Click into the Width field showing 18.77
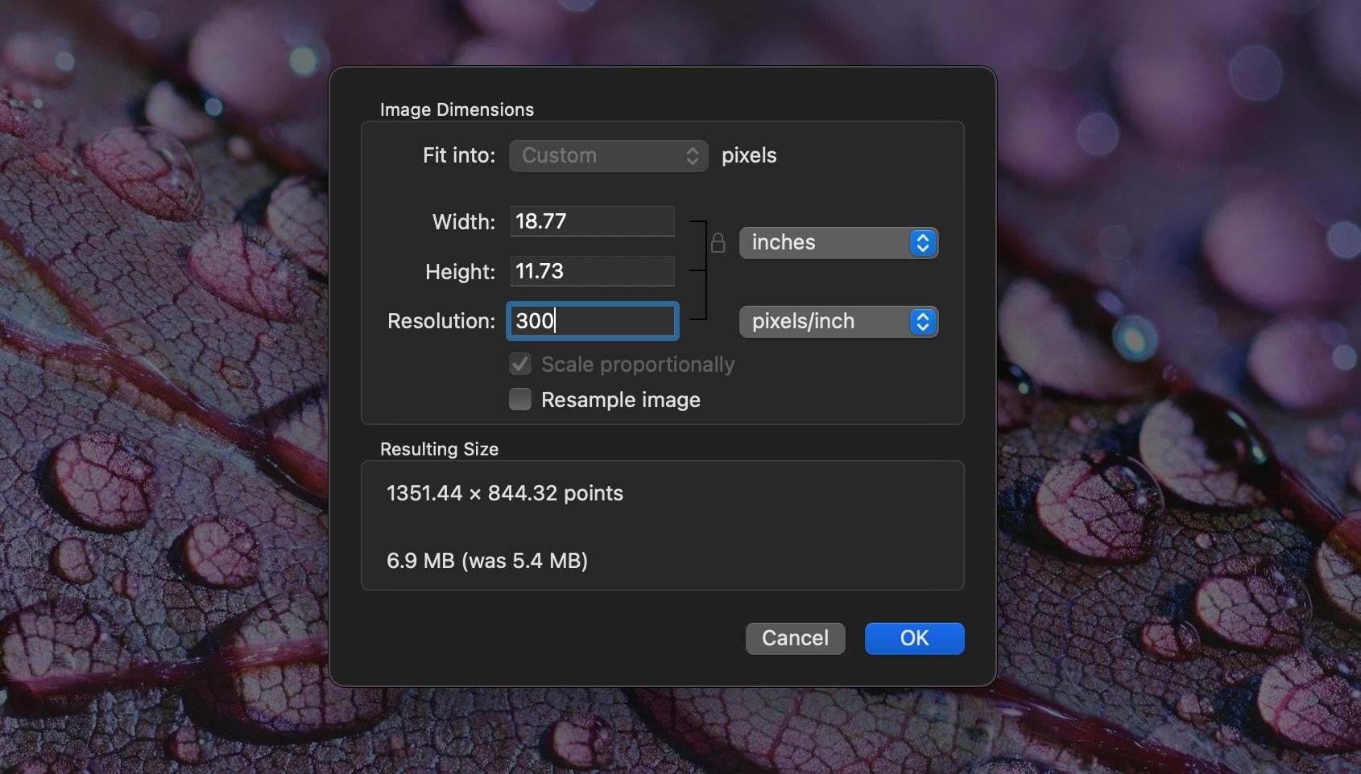Viewport: 1361px width, 774px height. 592,221
